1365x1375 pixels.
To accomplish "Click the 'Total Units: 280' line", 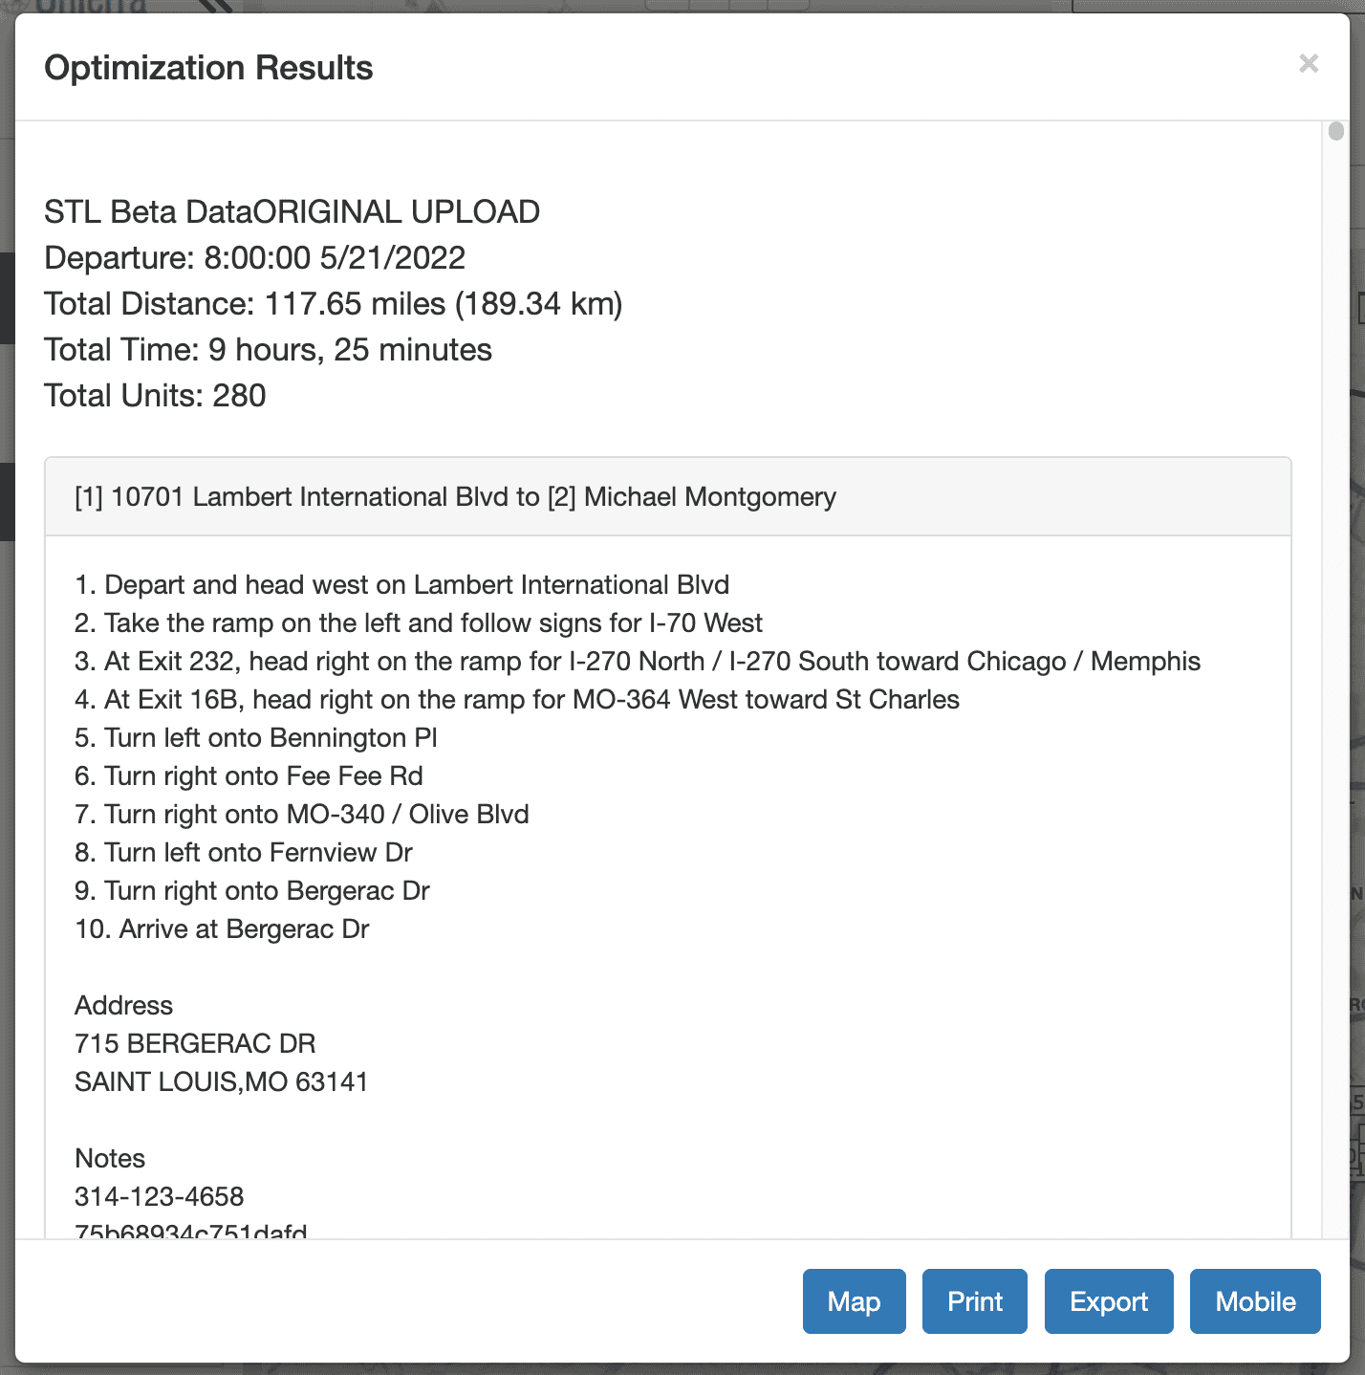I will [155, 395].
